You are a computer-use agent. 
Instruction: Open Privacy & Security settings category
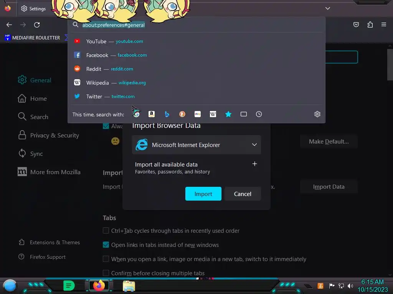tap(49, 135)
